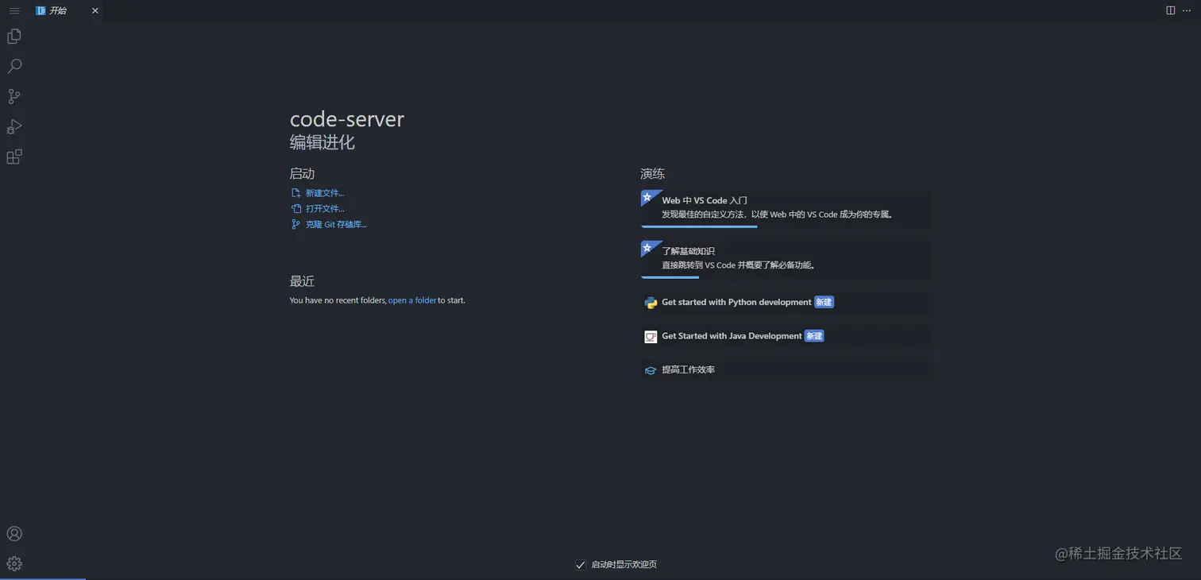Open the 提高工作效率 walkthrough

pos(786,370)
